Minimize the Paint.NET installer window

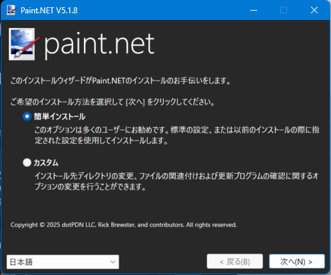point(254,10)
